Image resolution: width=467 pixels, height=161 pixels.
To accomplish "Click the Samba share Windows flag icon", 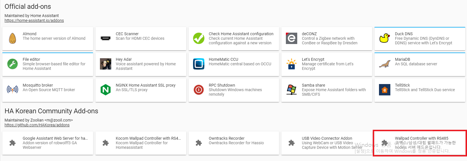I will tap(292, 90).
